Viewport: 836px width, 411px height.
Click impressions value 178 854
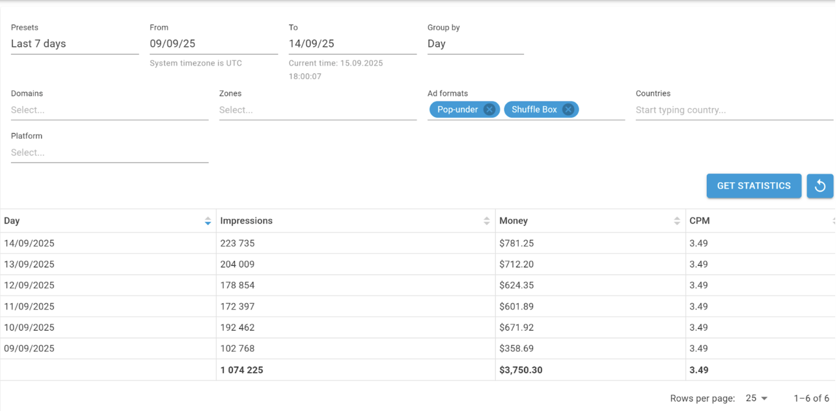click(x=237, y=285)
